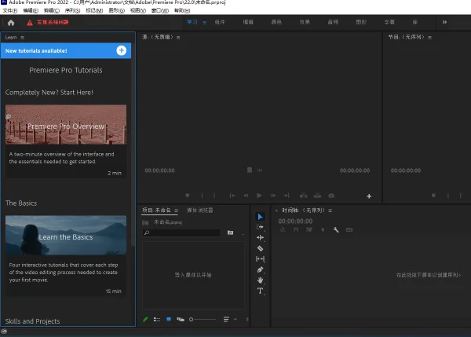Select the Hand tool
This screenshot has height=337, width=471.
pos(260,280)
